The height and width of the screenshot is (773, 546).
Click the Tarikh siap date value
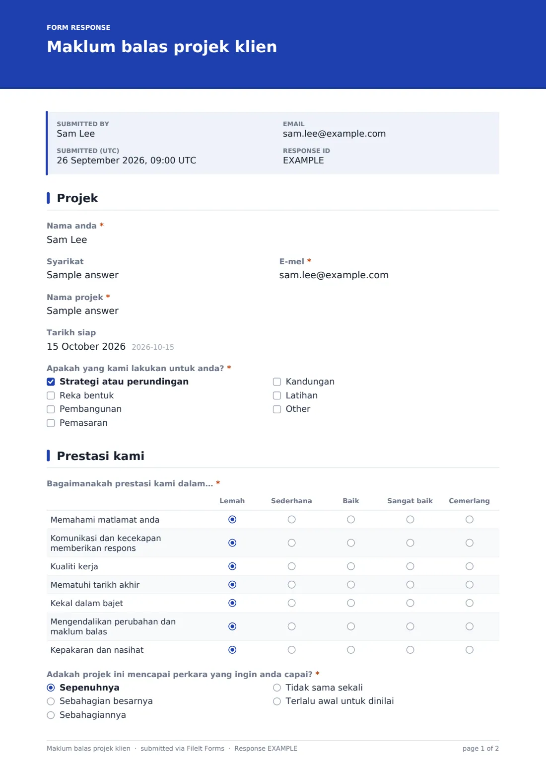click(x=86, y=346)
